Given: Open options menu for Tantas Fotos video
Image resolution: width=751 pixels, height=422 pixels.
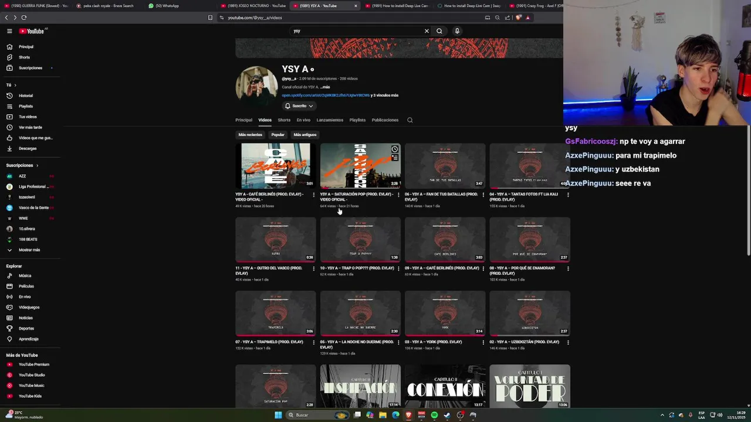Looking at the screenshot, I should [x=568, y=195].
